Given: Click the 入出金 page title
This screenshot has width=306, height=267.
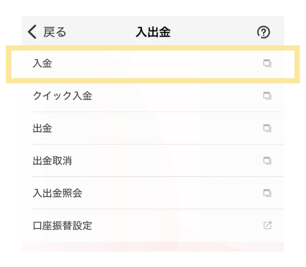Looking at the screenshot, I should [153, 32].
